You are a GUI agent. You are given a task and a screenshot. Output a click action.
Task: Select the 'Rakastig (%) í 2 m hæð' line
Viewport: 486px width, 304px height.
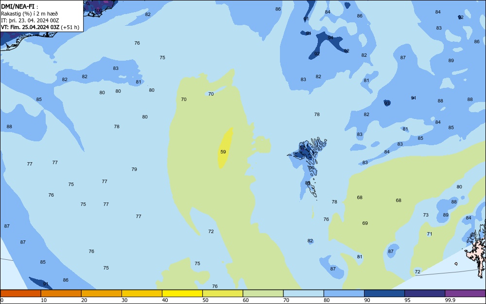pos(29,14)
